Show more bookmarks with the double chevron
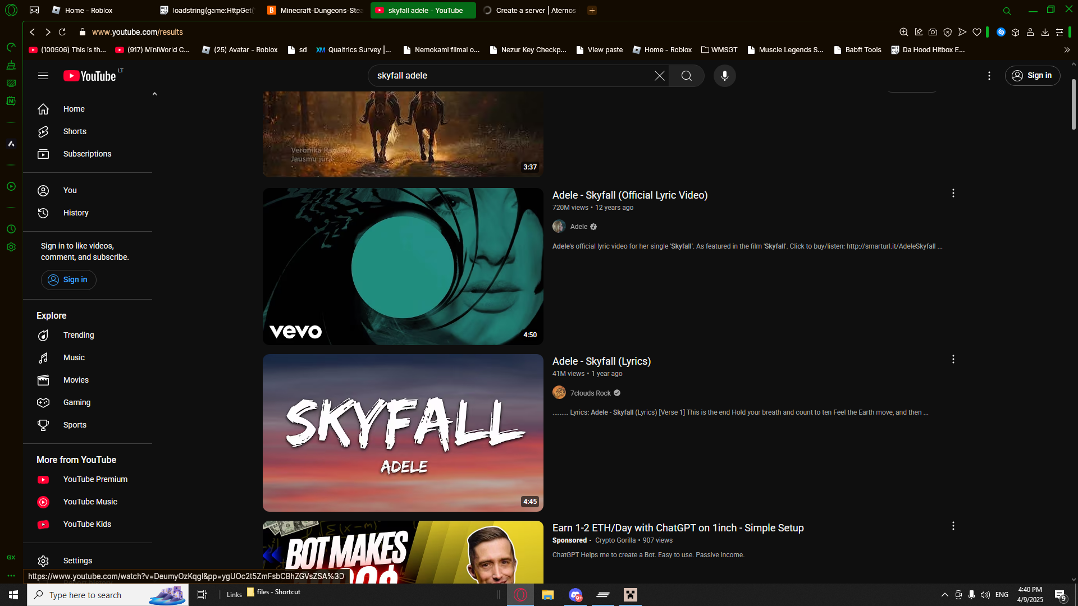 click(1067, 50)
